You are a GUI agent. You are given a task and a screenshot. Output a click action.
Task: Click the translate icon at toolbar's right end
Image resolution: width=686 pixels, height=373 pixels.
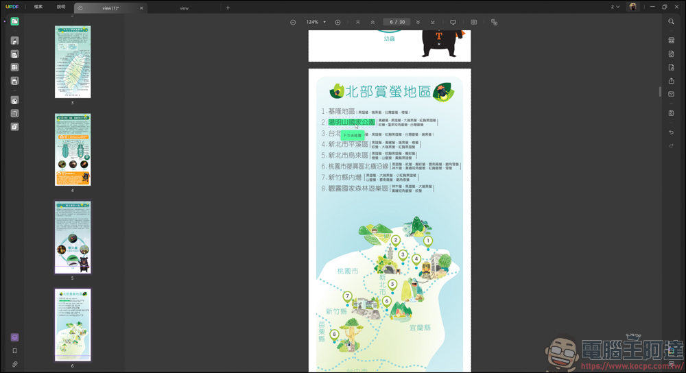(494, 22)
